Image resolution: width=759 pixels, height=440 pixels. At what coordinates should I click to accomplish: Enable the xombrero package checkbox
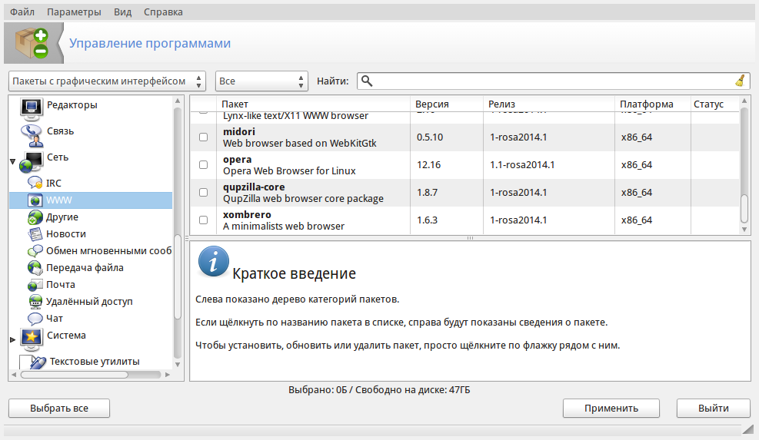tap(204, 220)
